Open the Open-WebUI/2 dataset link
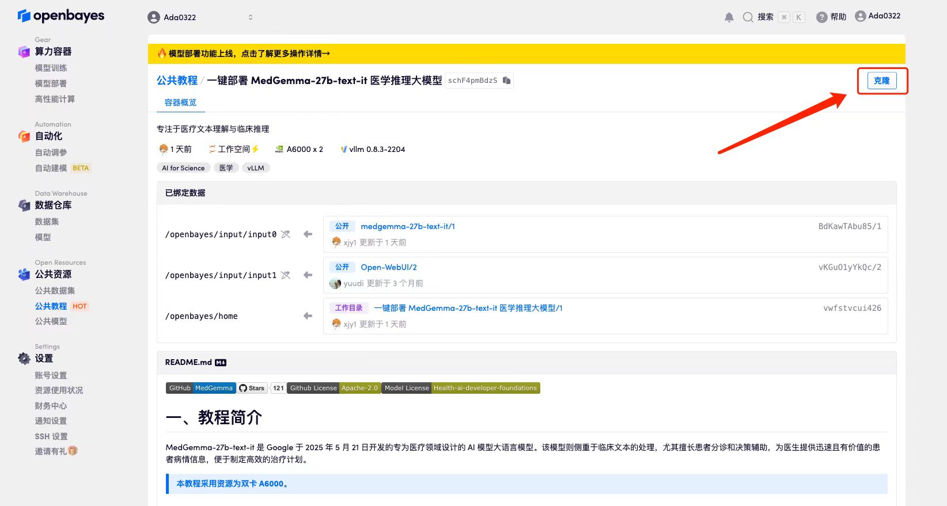The height and width of the screenshot is (506, 947). click(388, 267)
